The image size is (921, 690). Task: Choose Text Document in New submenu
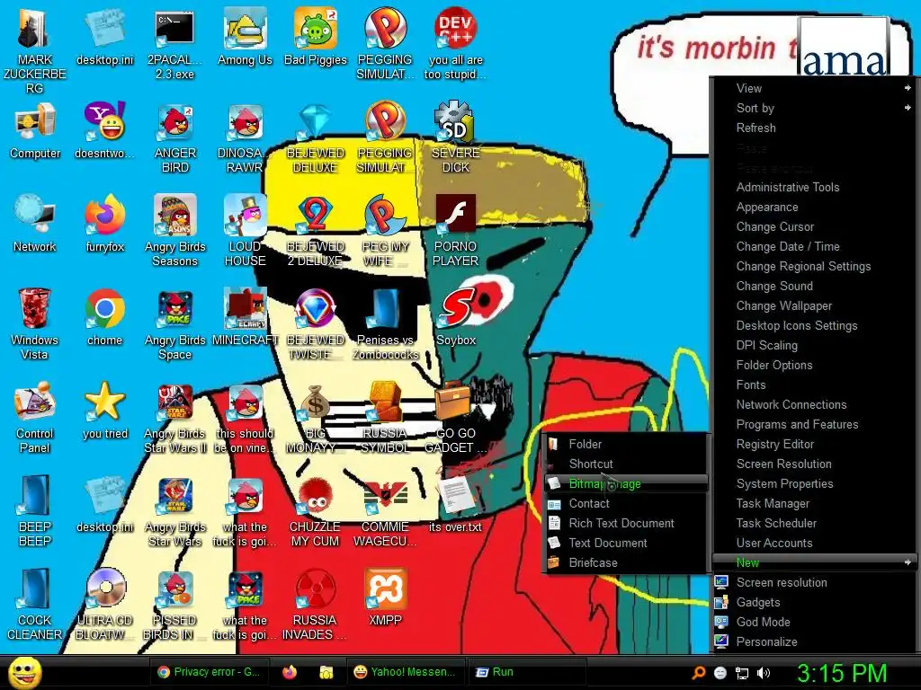tap(626, 543)
